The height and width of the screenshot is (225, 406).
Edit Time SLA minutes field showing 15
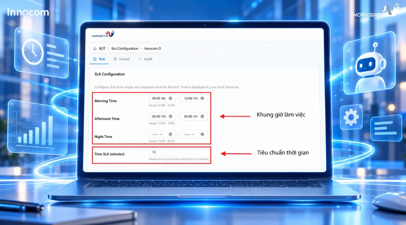pos(162,152)
